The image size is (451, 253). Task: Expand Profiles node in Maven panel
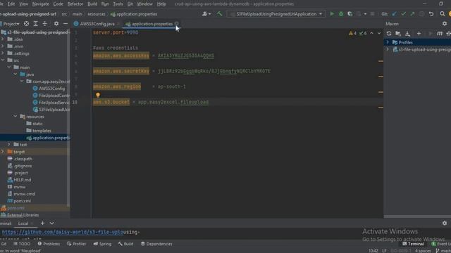(388, 42)
